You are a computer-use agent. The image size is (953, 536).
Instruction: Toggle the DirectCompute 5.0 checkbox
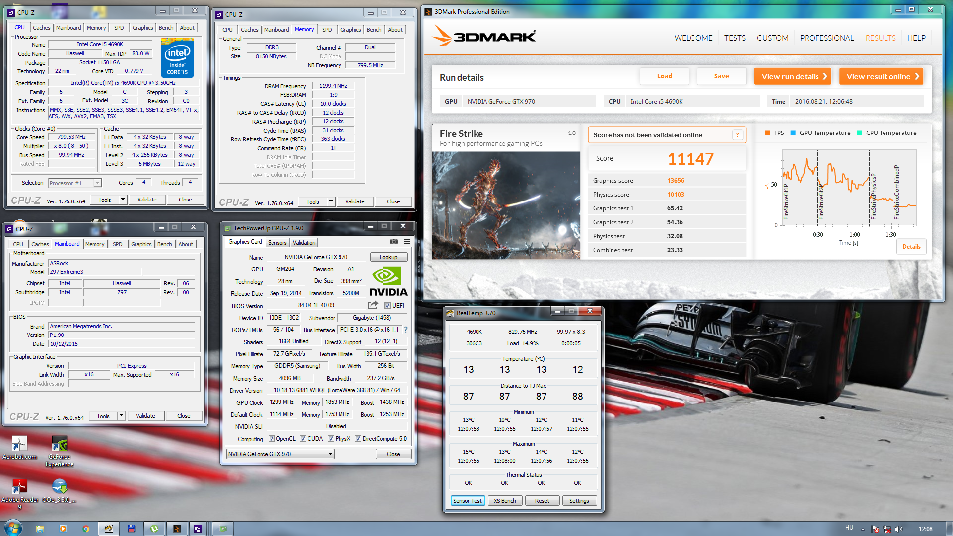(358, 439)
